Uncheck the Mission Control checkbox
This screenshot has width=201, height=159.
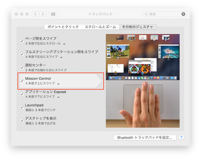click(x=22, y=81)
